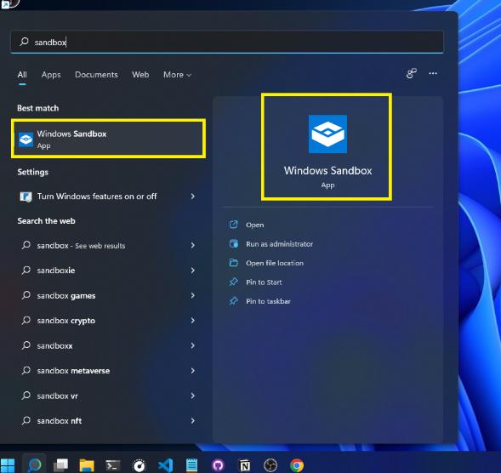501x473 pixels.
Task: Expand the 'sandbox - See web results' arrow
Action: (x=193, y=245)
